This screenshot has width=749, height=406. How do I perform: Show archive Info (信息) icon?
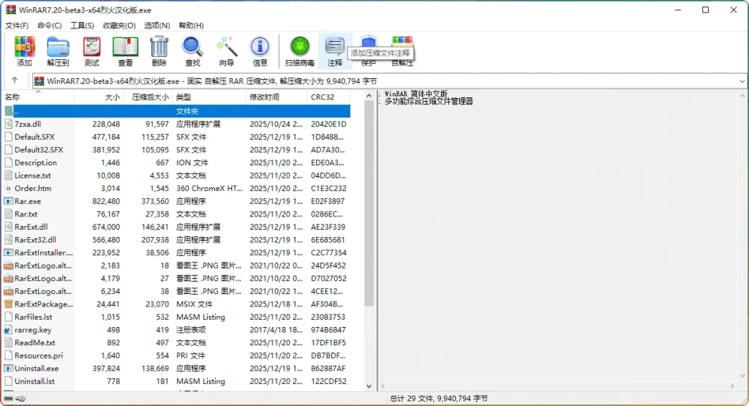click(260, 51)
